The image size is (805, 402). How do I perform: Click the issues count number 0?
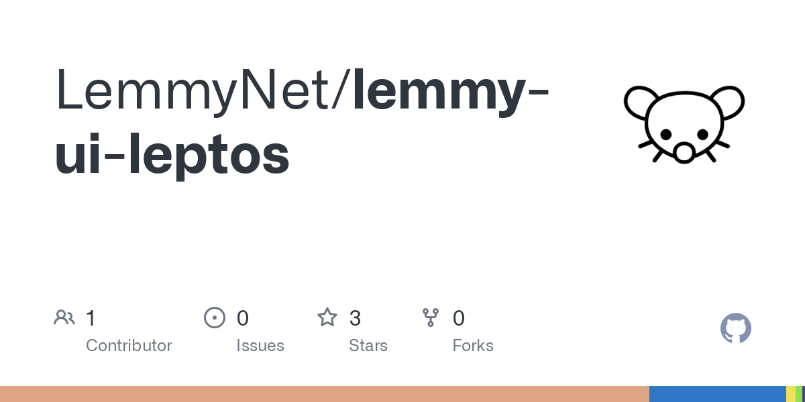click(243, 318)
